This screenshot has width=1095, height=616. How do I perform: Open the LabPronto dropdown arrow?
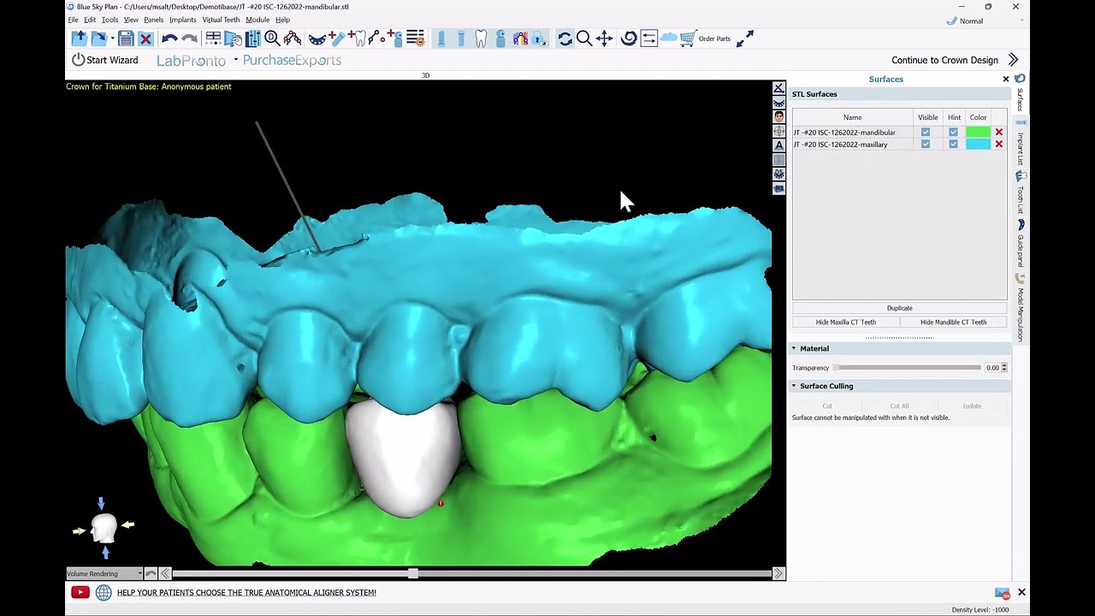click(235, 60)
